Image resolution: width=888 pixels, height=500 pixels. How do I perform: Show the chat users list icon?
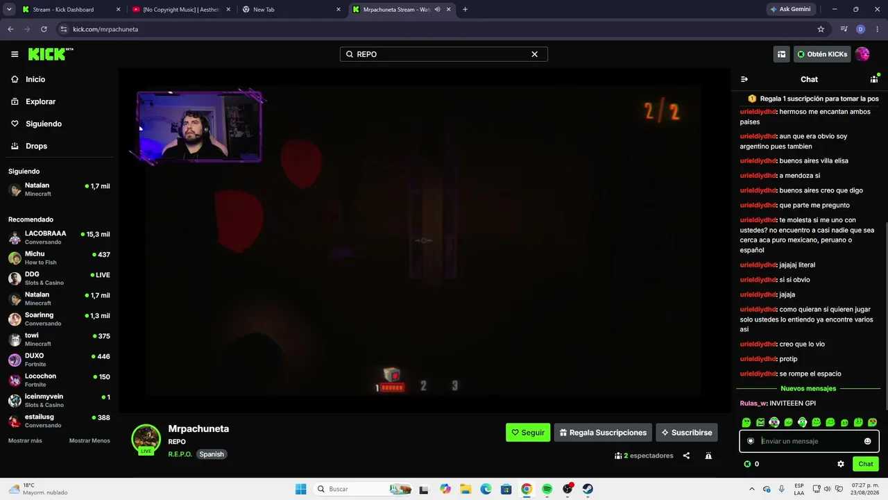click(874, 79)
